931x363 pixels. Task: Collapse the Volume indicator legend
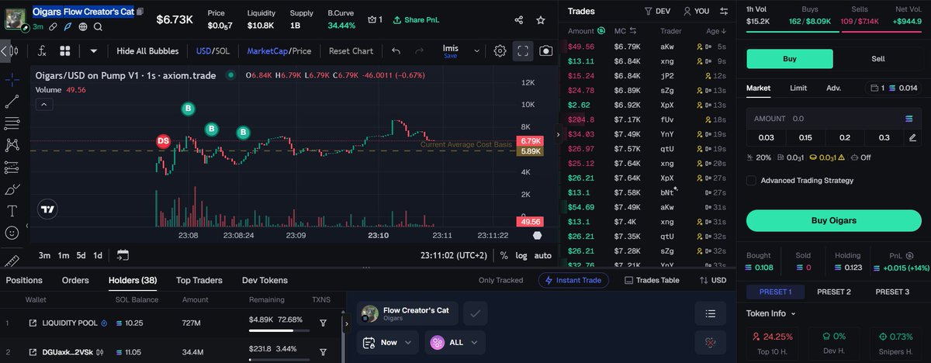pos(43,104)
